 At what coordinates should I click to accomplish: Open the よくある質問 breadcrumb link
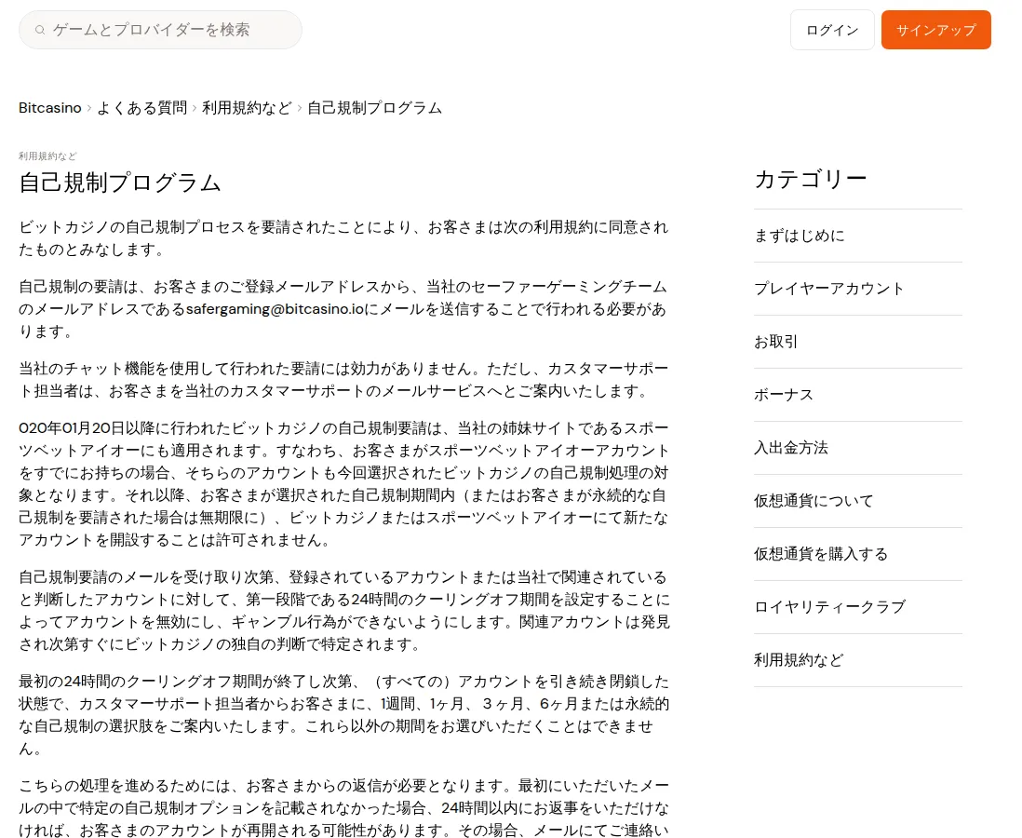coord(142,108)
